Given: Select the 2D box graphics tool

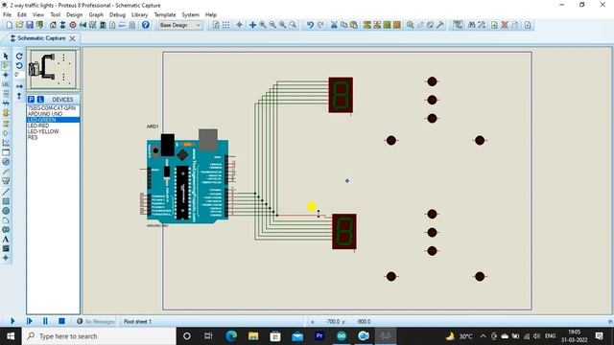Looking at the screenshot, I should (6, 201).
